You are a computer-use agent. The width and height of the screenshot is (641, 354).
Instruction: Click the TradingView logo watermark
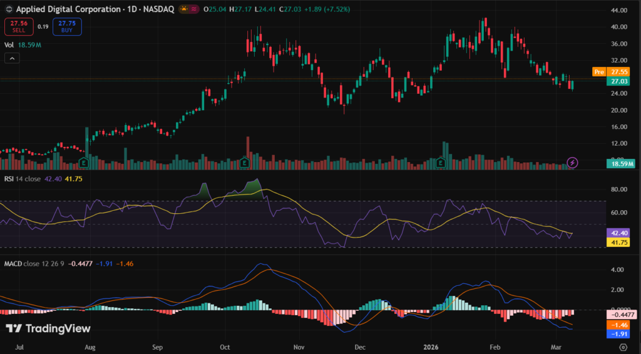click(x=48, y=328)
